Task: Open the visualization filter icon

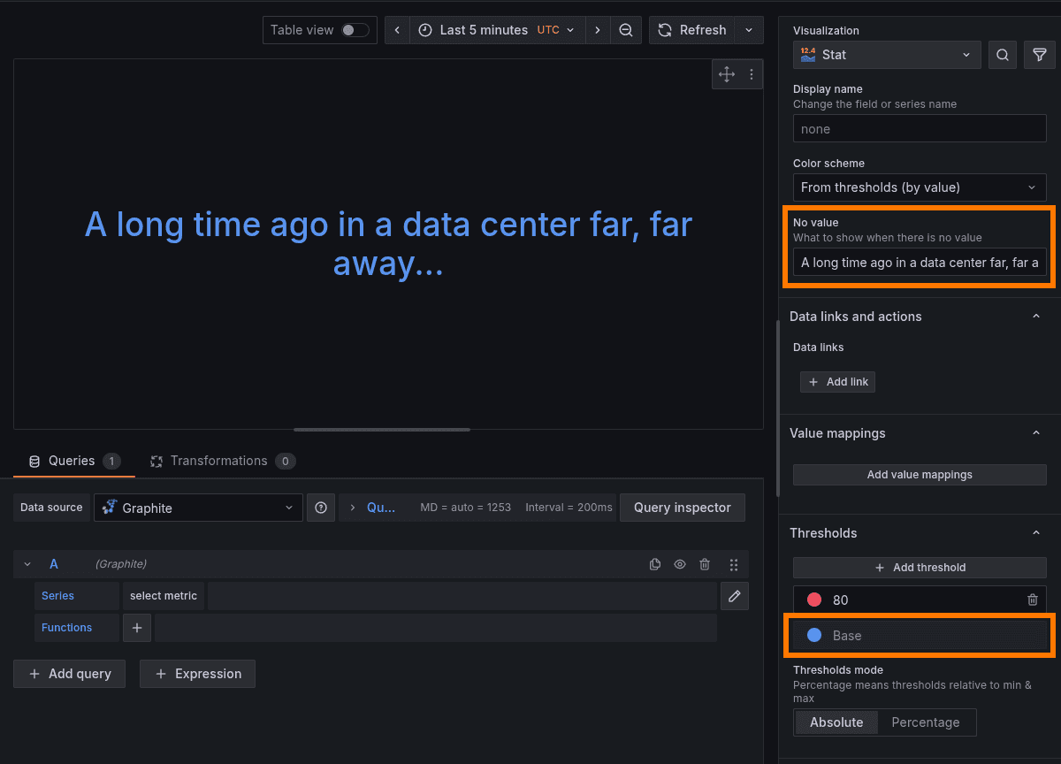Action: [x=1039, y=54]
